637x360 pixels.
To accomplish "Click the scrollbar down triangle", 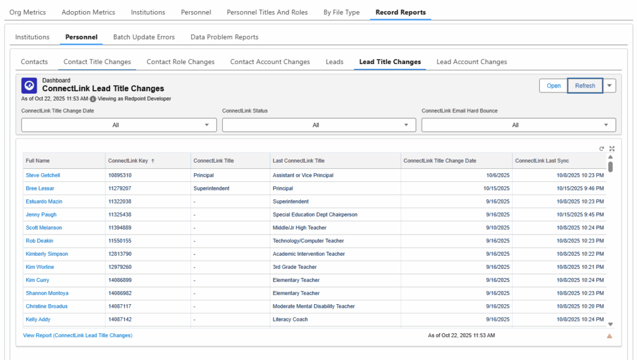I will (610, 323).
